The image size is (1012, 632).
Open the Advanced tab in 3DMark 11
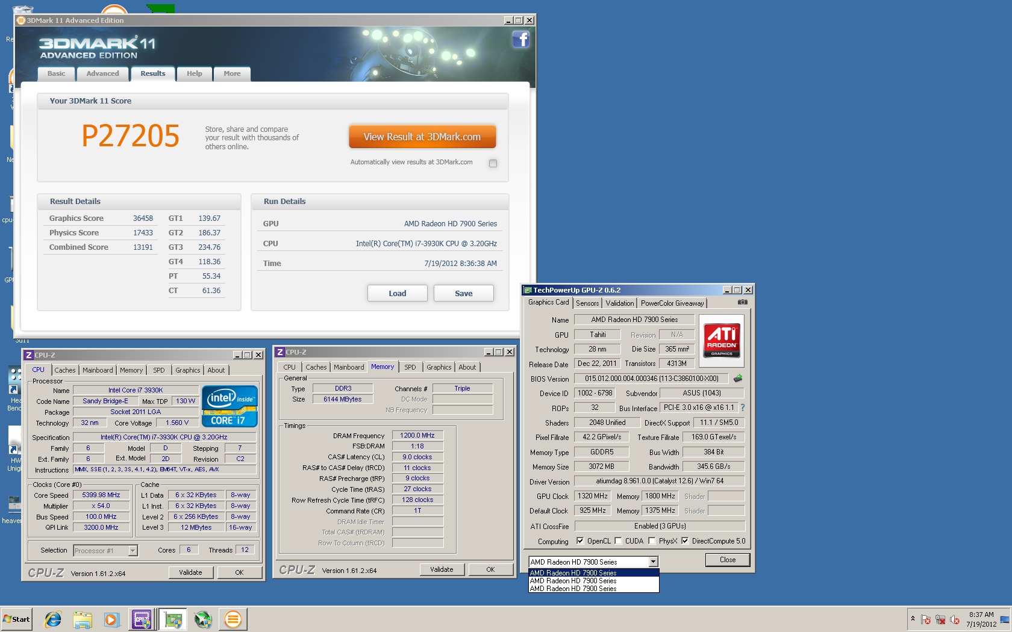(102, 73)
